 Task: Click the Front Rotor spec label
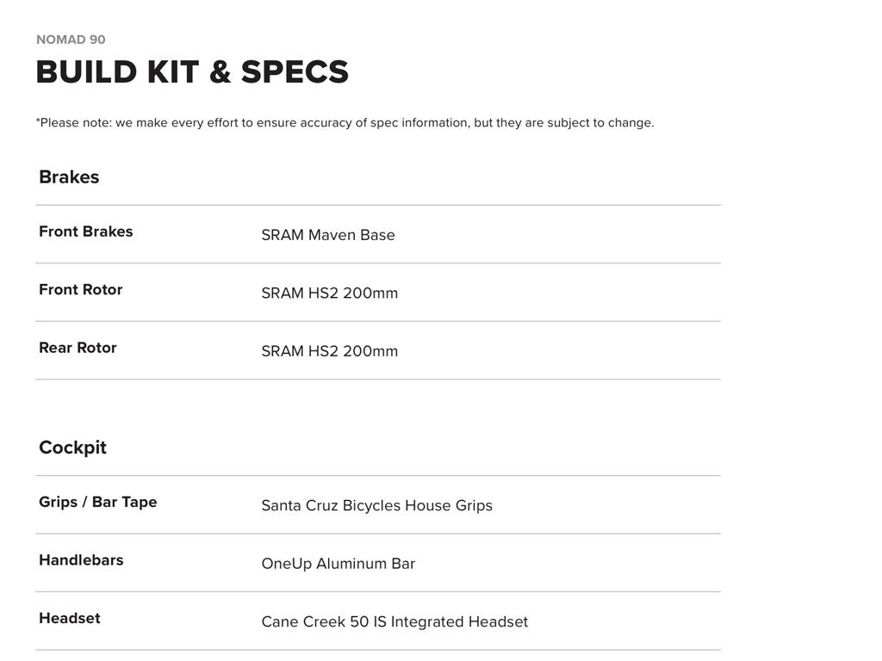pyautogui.click(x=81, y=290)
